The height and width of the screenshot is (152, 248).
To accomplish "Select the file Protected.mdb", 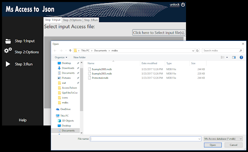I will click(x=100, y=78).
